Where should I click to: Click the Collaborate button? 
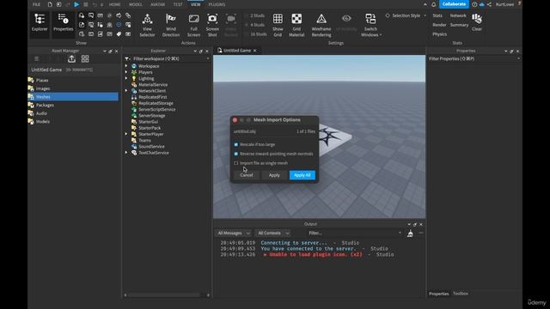(454, 4)
